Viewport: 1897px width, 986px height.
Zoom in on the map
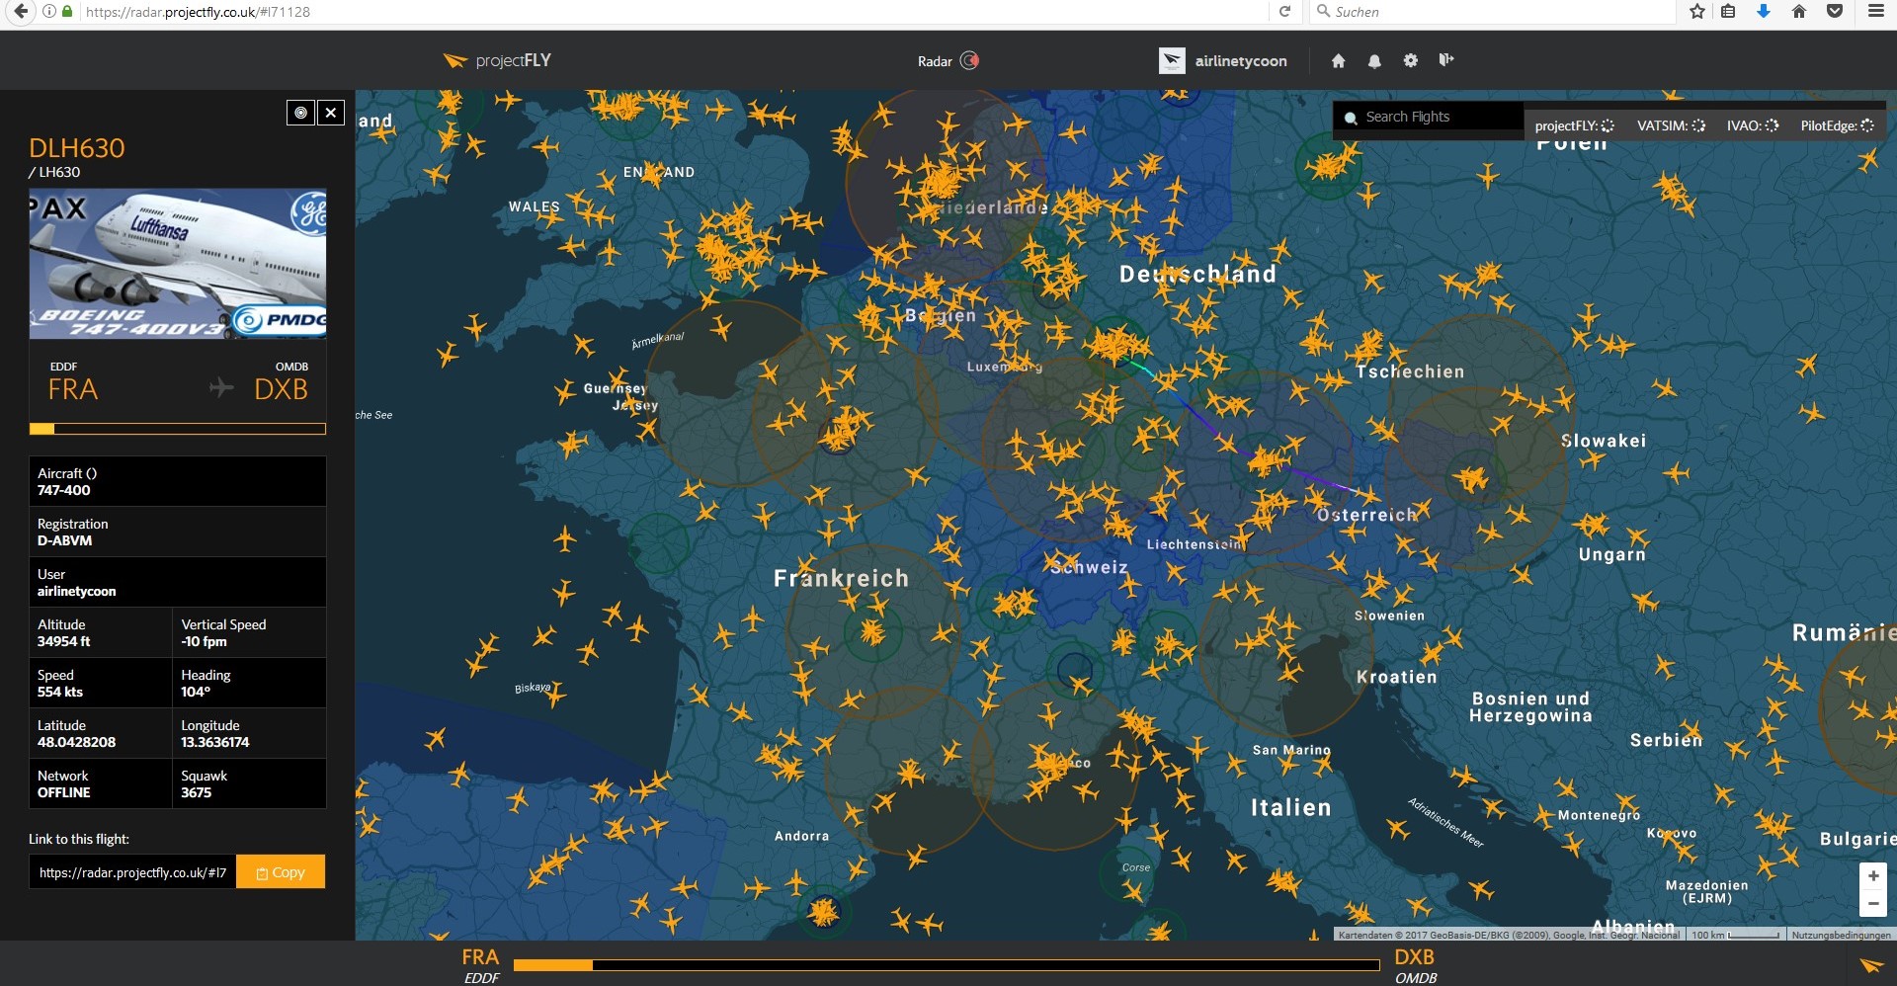tap(1873, 876)
